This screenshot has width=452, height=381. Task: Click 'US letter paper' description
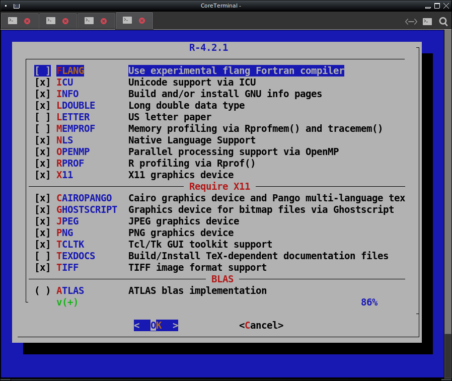pos(170,117)
